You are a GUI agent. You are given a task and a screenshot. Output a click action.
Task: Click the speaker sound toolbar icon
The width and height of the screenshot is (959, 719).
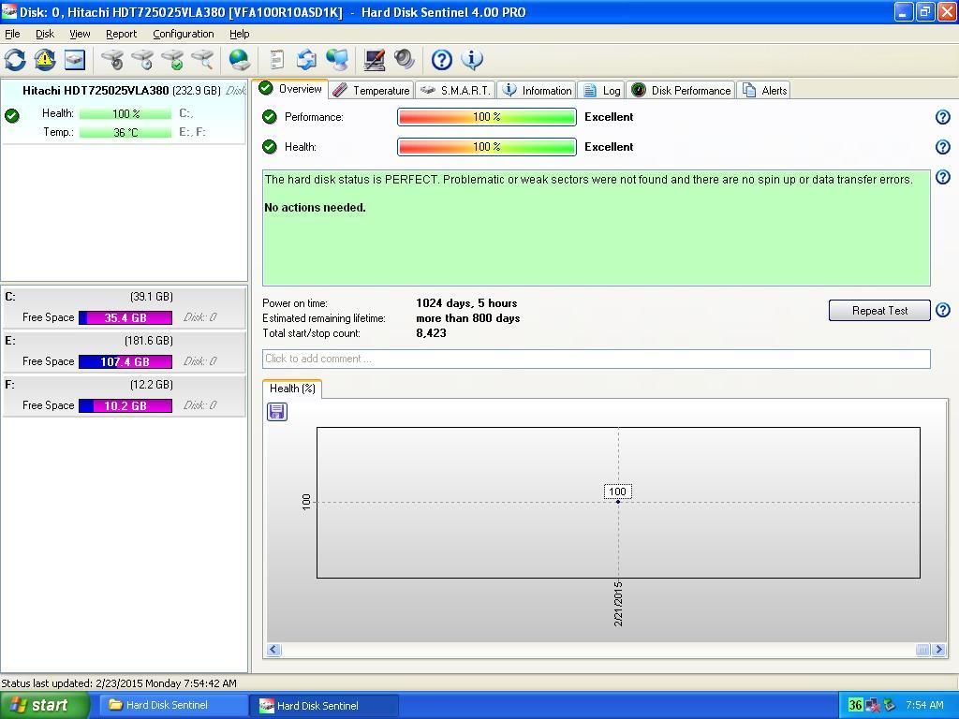[x=405, y=60]
